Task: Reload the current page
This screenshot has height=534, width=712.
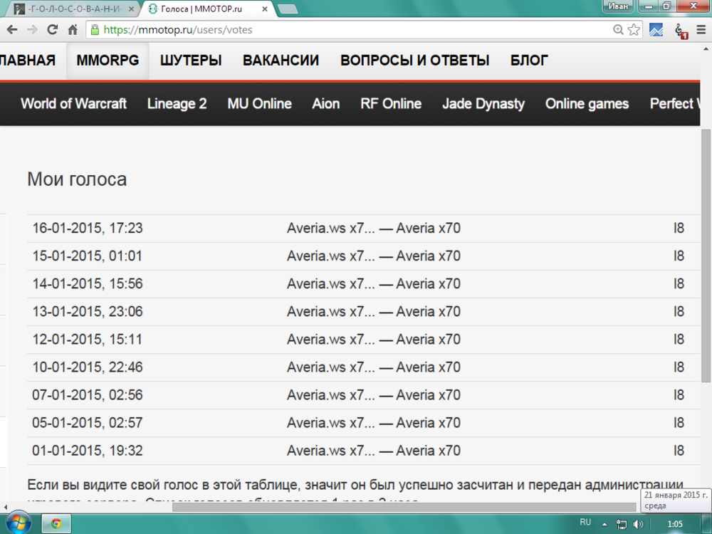Action: coord(52,30)
